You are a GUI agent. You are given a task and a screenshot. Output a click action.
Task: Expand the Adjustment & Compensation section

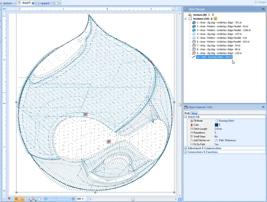click(x=186, y=148)
